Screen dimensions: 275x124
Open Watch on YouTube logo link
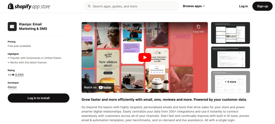click(x=105, y=87)
